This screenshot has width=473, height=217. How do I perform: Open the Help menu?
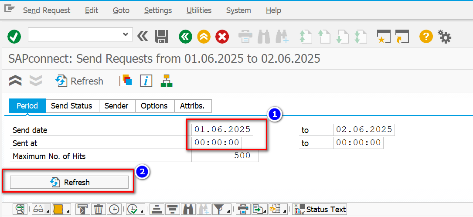coord(274,10)
